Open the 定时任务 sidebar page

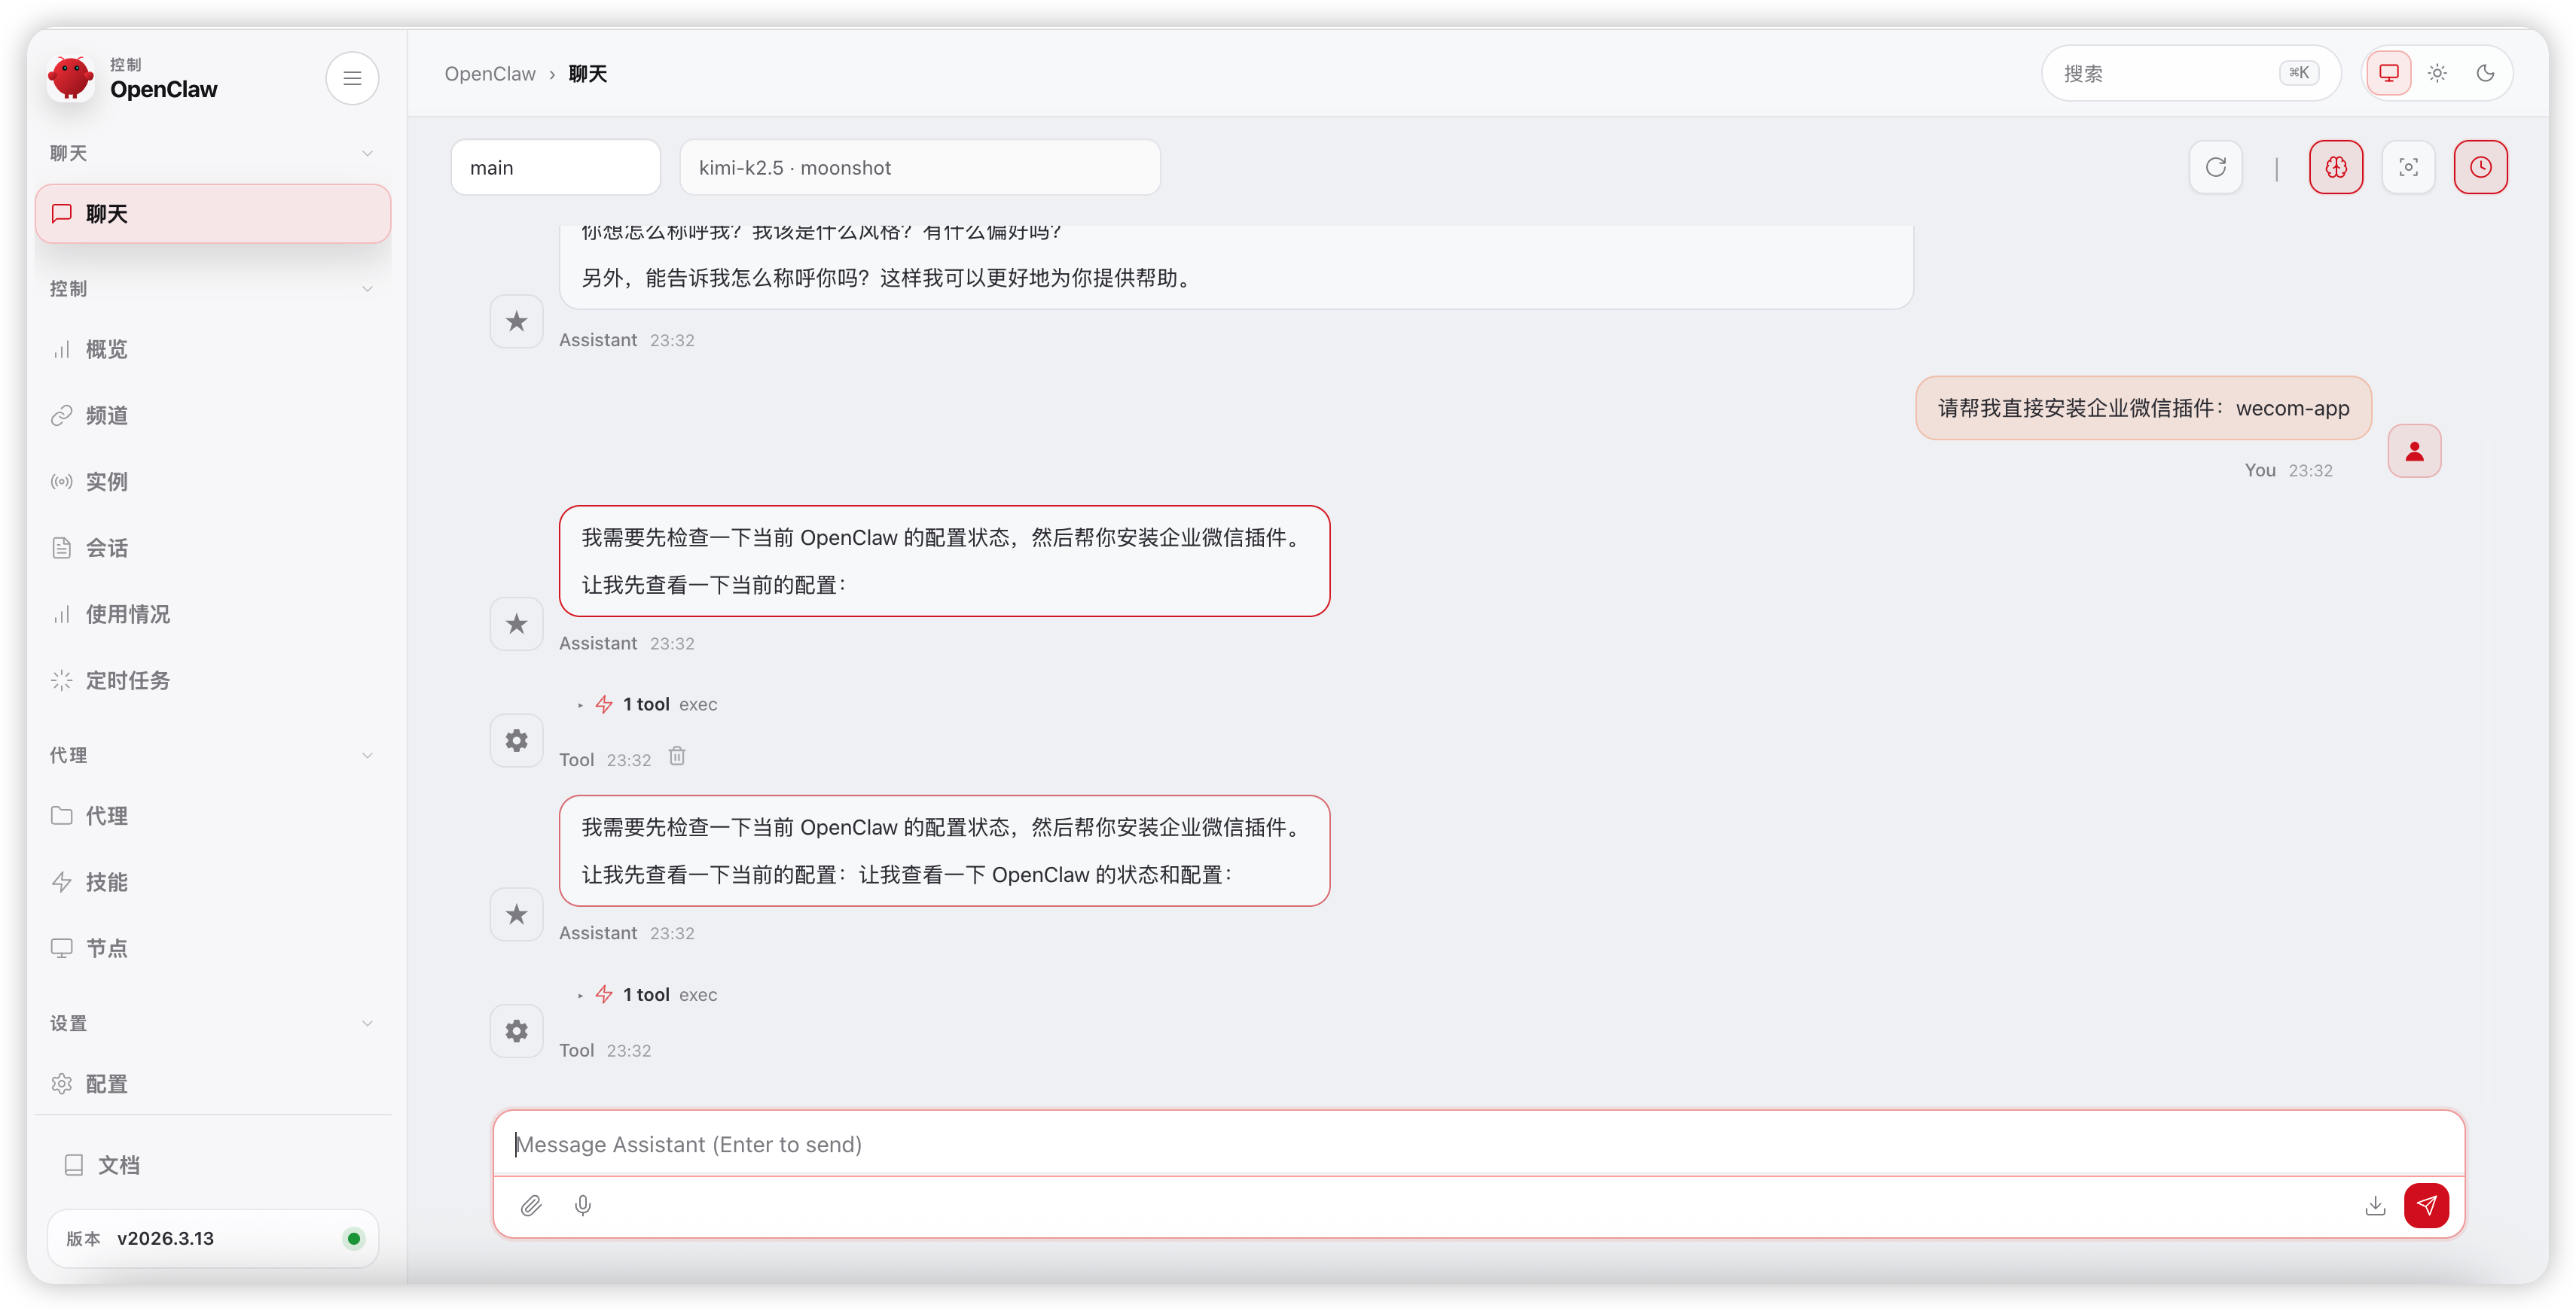127,680
